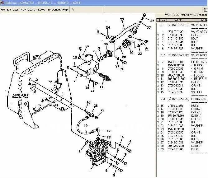Click the pin-shaped toolbar icon beside Help
This screenshot has height=178, width=208.
tap(73, 9)
